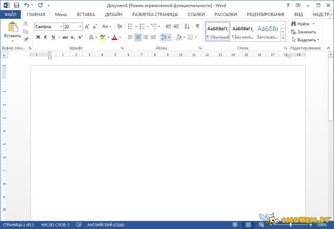Toggle Italic (К) formatting
The image size is (334, 229).
(x=45, y=37)
